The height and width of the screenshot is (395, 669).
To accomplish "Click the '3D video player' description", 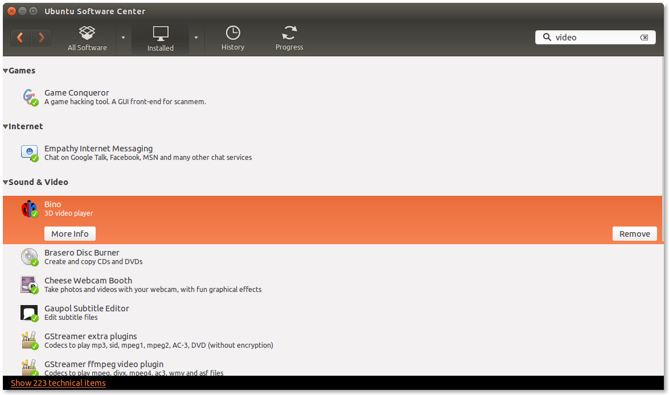I will point(69,213).
